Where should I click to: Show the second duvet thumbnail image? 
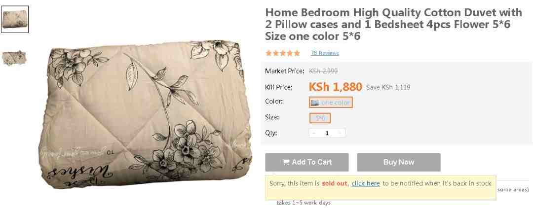pyautogui.click(x=14, y=58)
